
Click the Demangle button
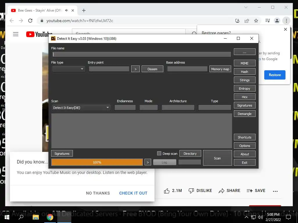click(x=244, y=114)
